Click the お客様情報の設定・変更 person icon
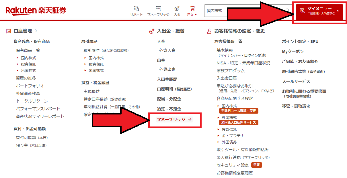 pyautogui.click(x=209, y=31)
